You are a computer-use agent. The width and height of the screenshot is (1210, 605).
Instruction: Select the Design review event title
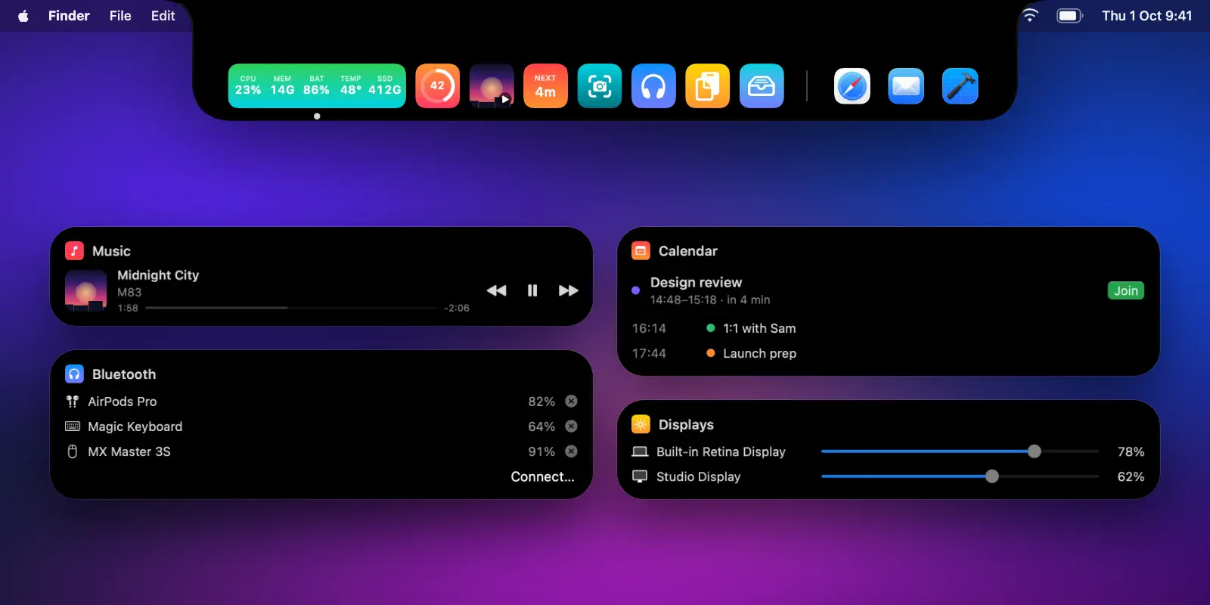696,282
